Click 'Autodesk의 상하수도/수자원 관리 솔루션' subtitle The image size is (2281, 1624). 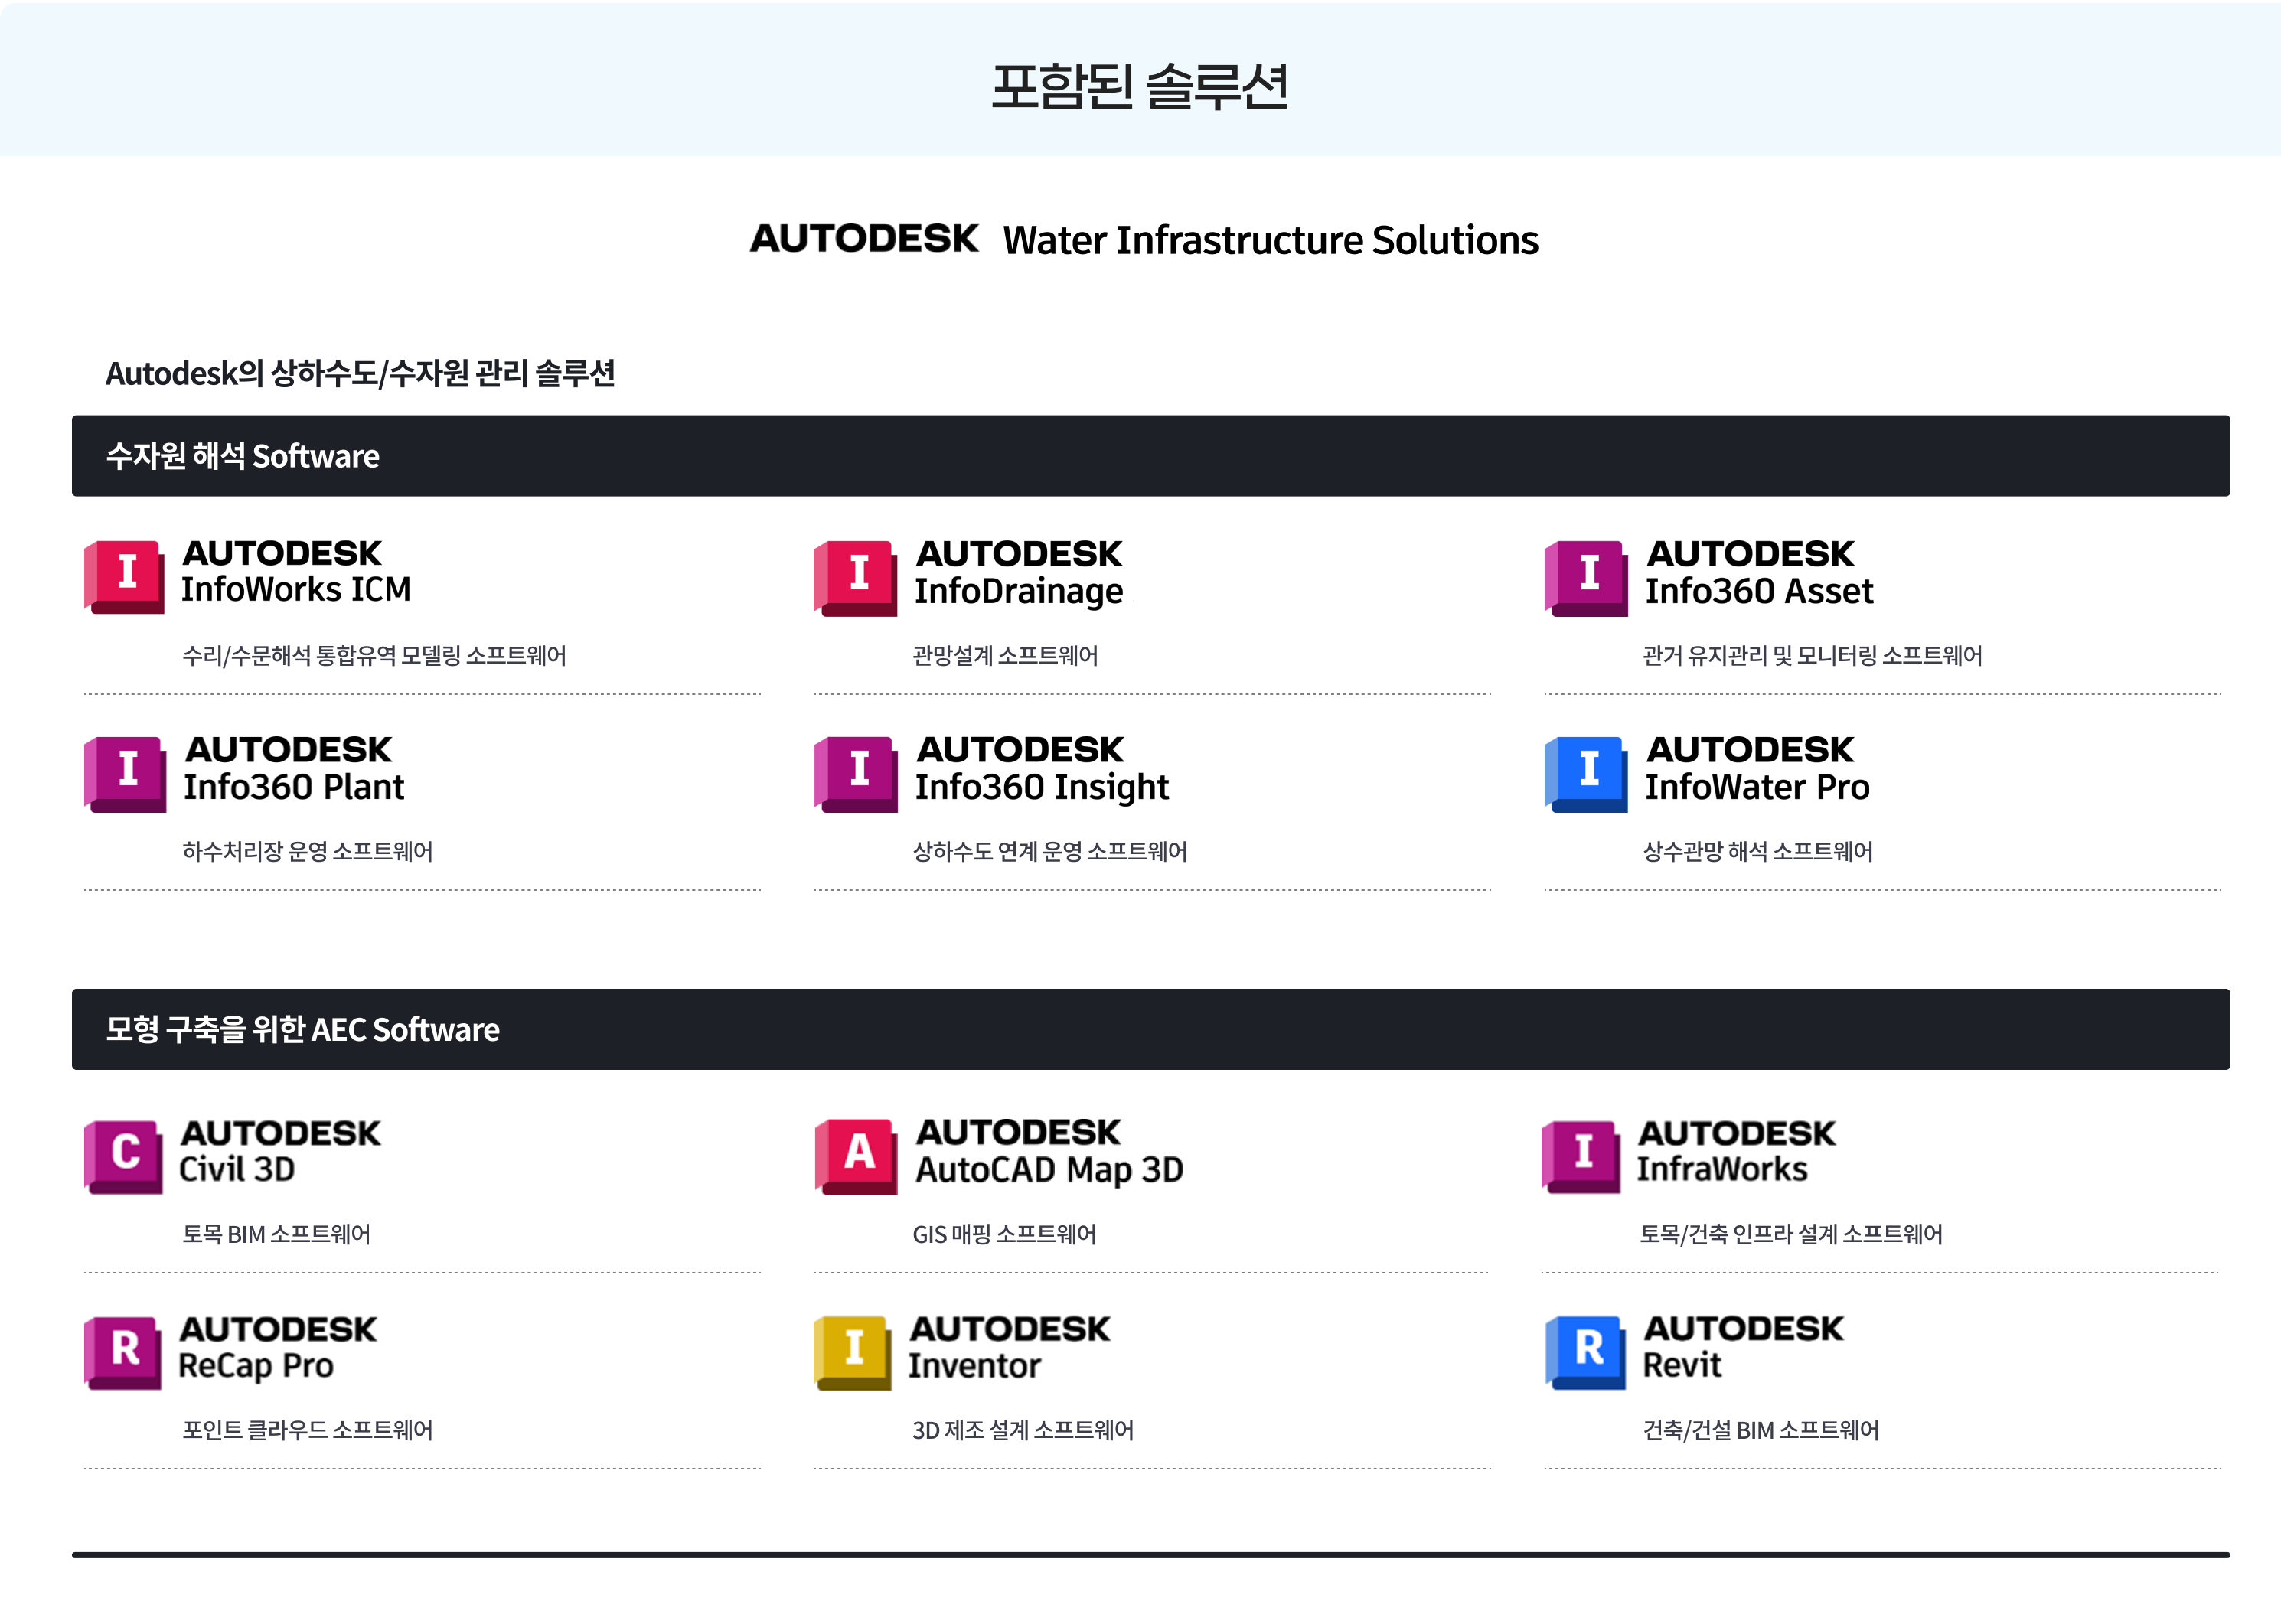pos(360,373)
